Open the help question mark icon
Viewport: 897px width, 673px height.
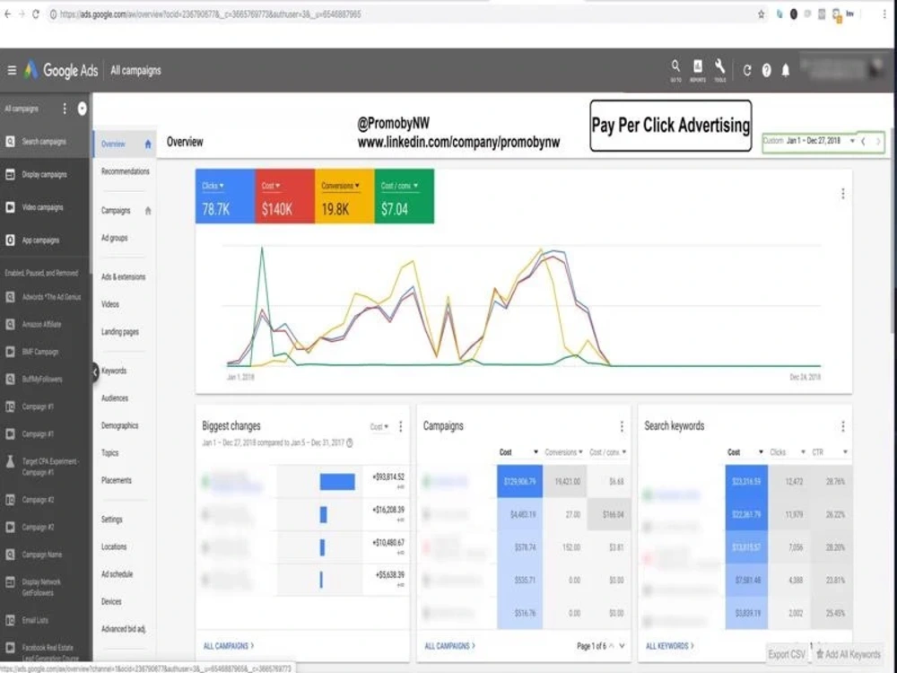point(767,70)
